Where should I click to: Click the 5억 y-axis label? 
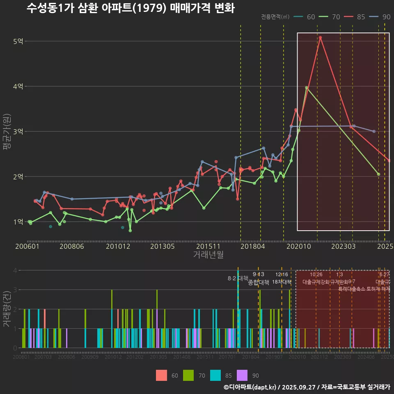point(18,41)
